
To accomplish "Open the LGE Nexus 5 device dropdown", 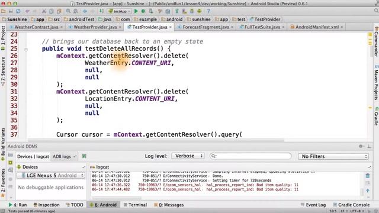I will pos(51,175).
